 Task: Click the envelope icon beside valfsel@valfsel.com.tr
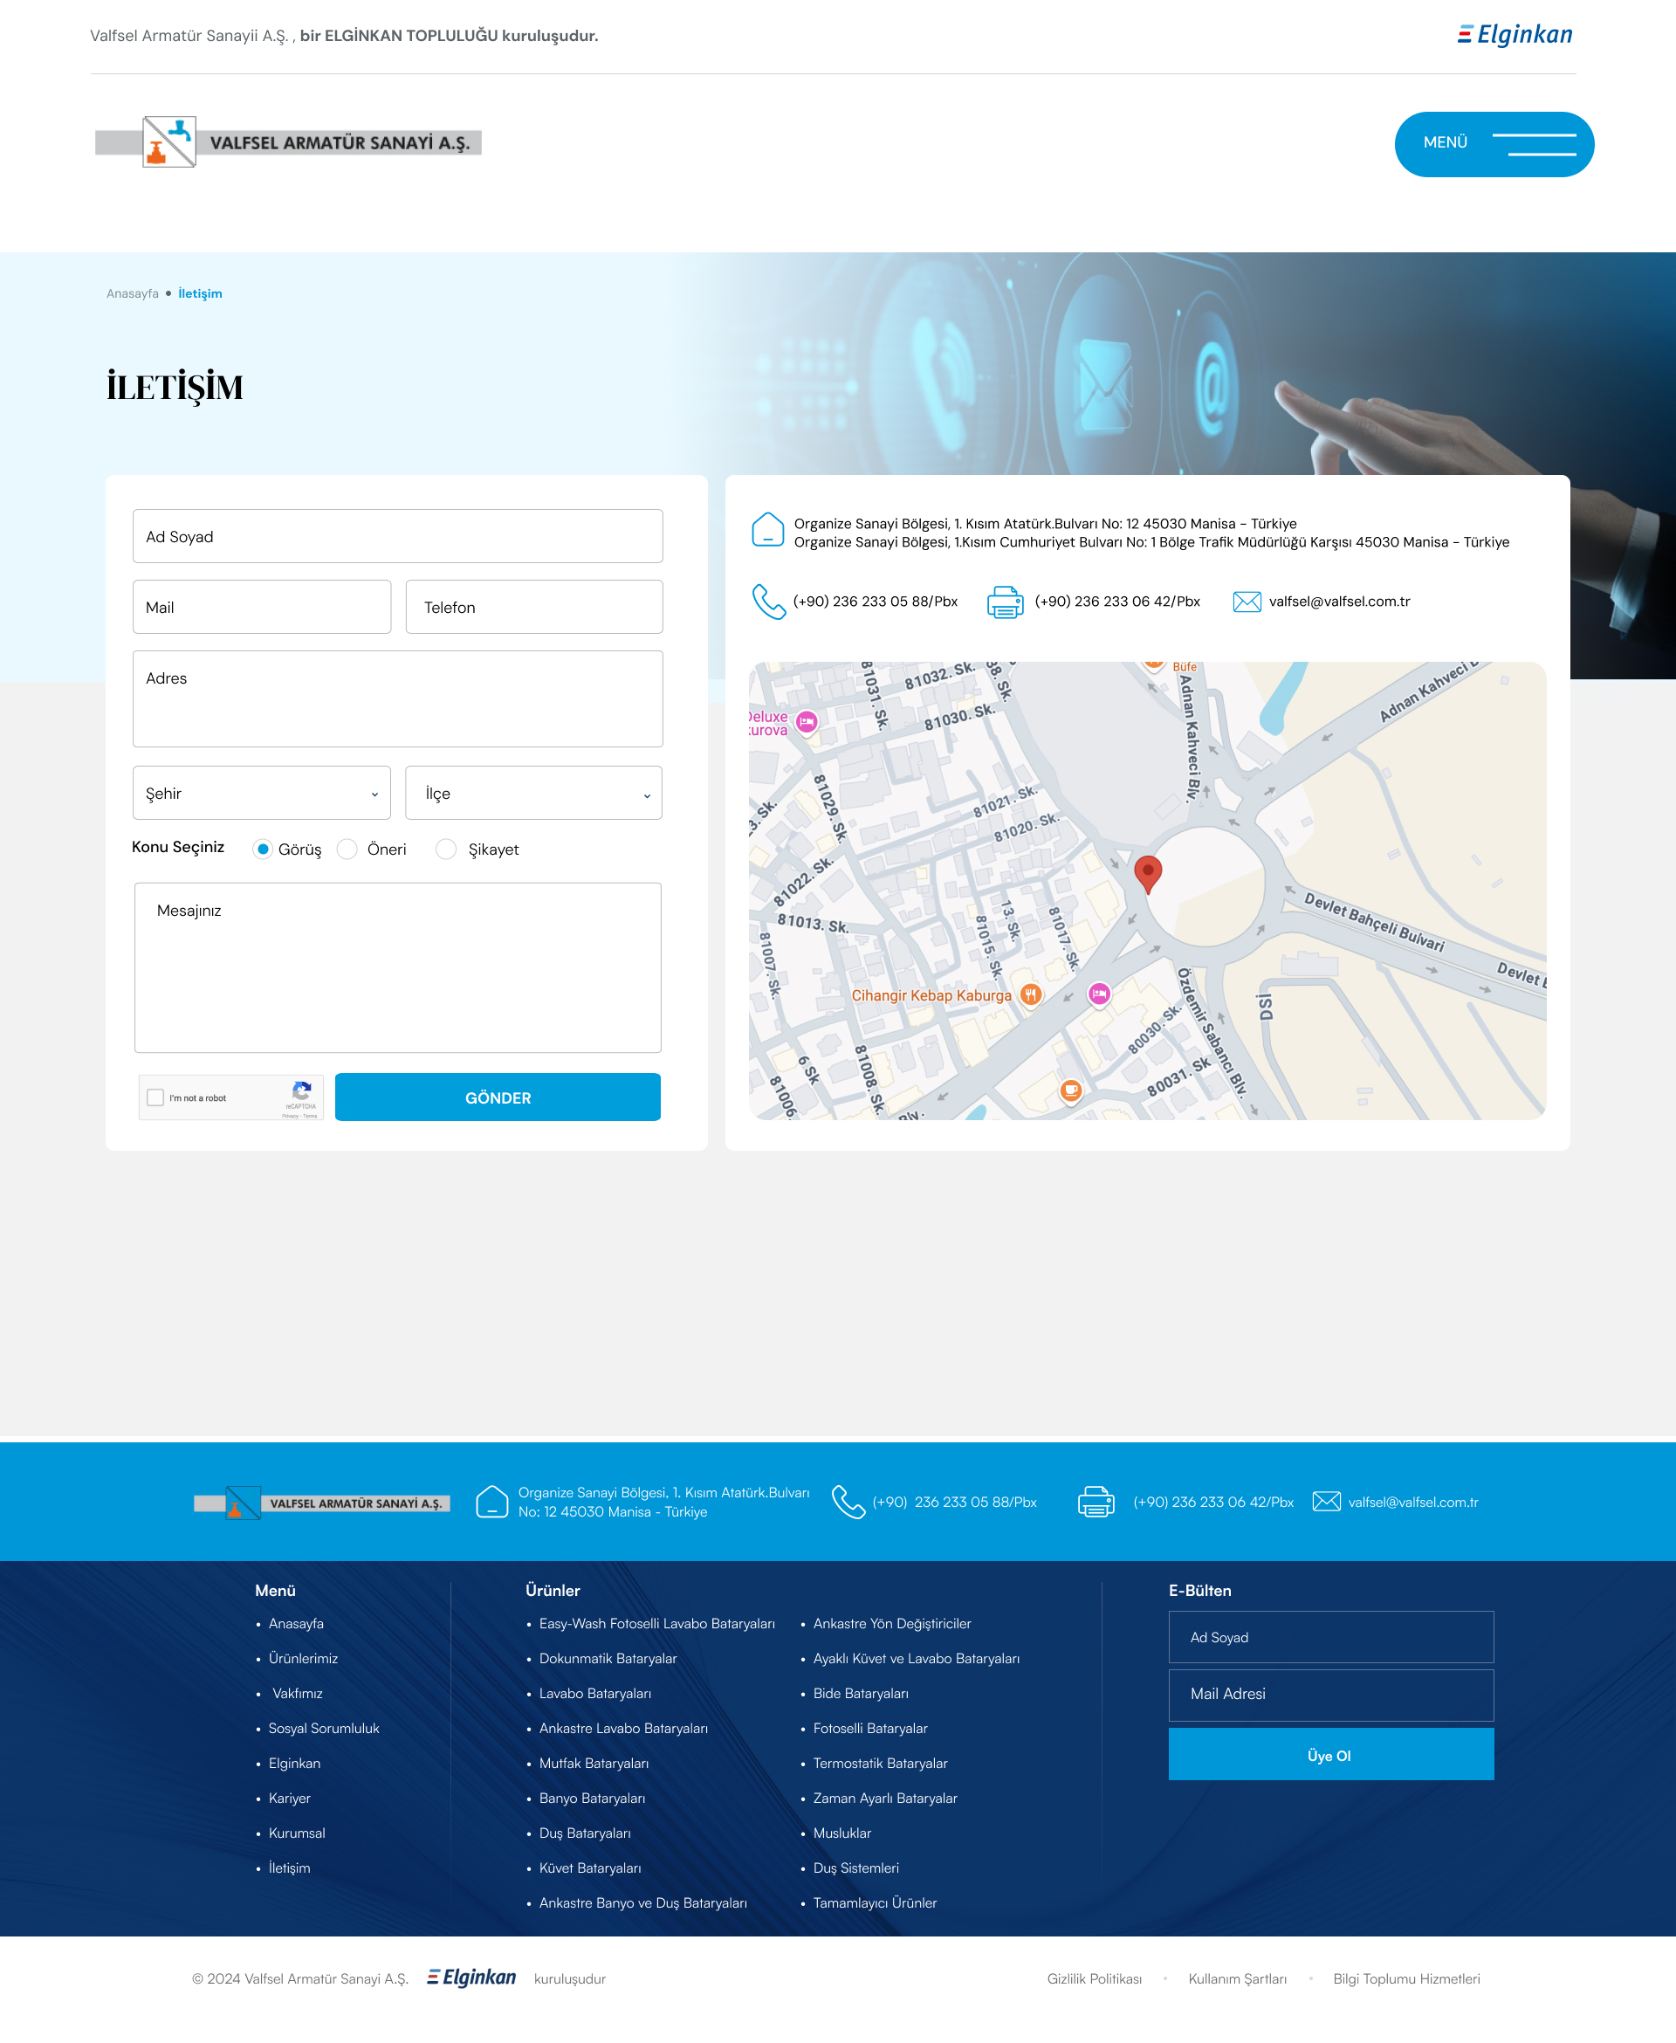click(x=1247, y=602)
